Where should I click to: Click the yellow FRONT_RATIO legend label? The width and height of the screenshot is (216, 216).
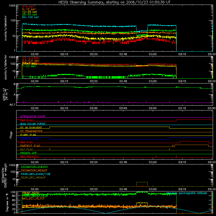click(31, 193)
